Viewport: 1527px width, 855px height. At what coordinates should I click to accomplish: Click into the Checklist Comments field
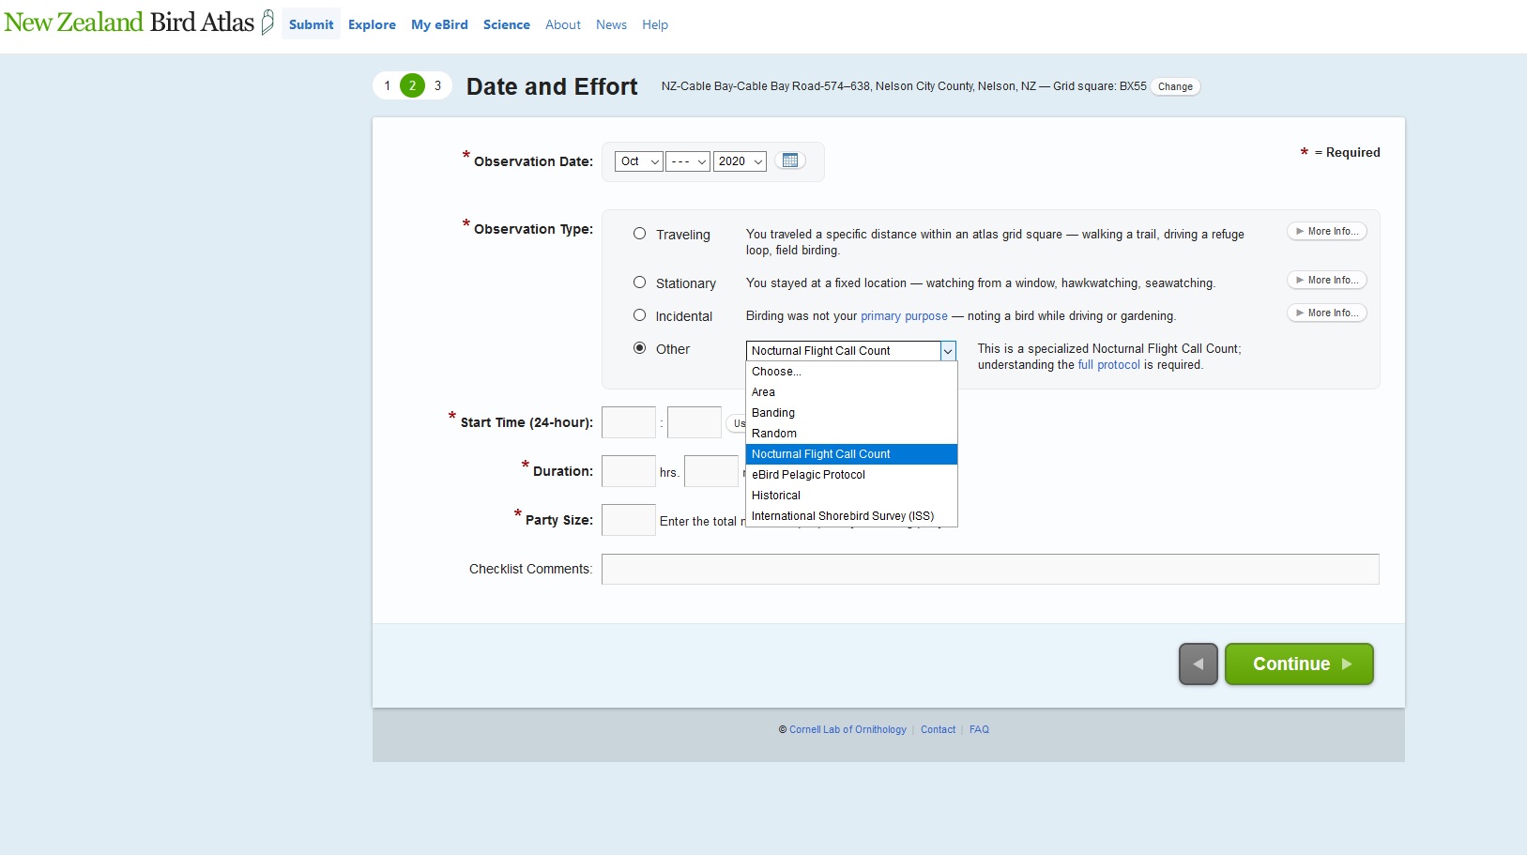pos(989,569)
